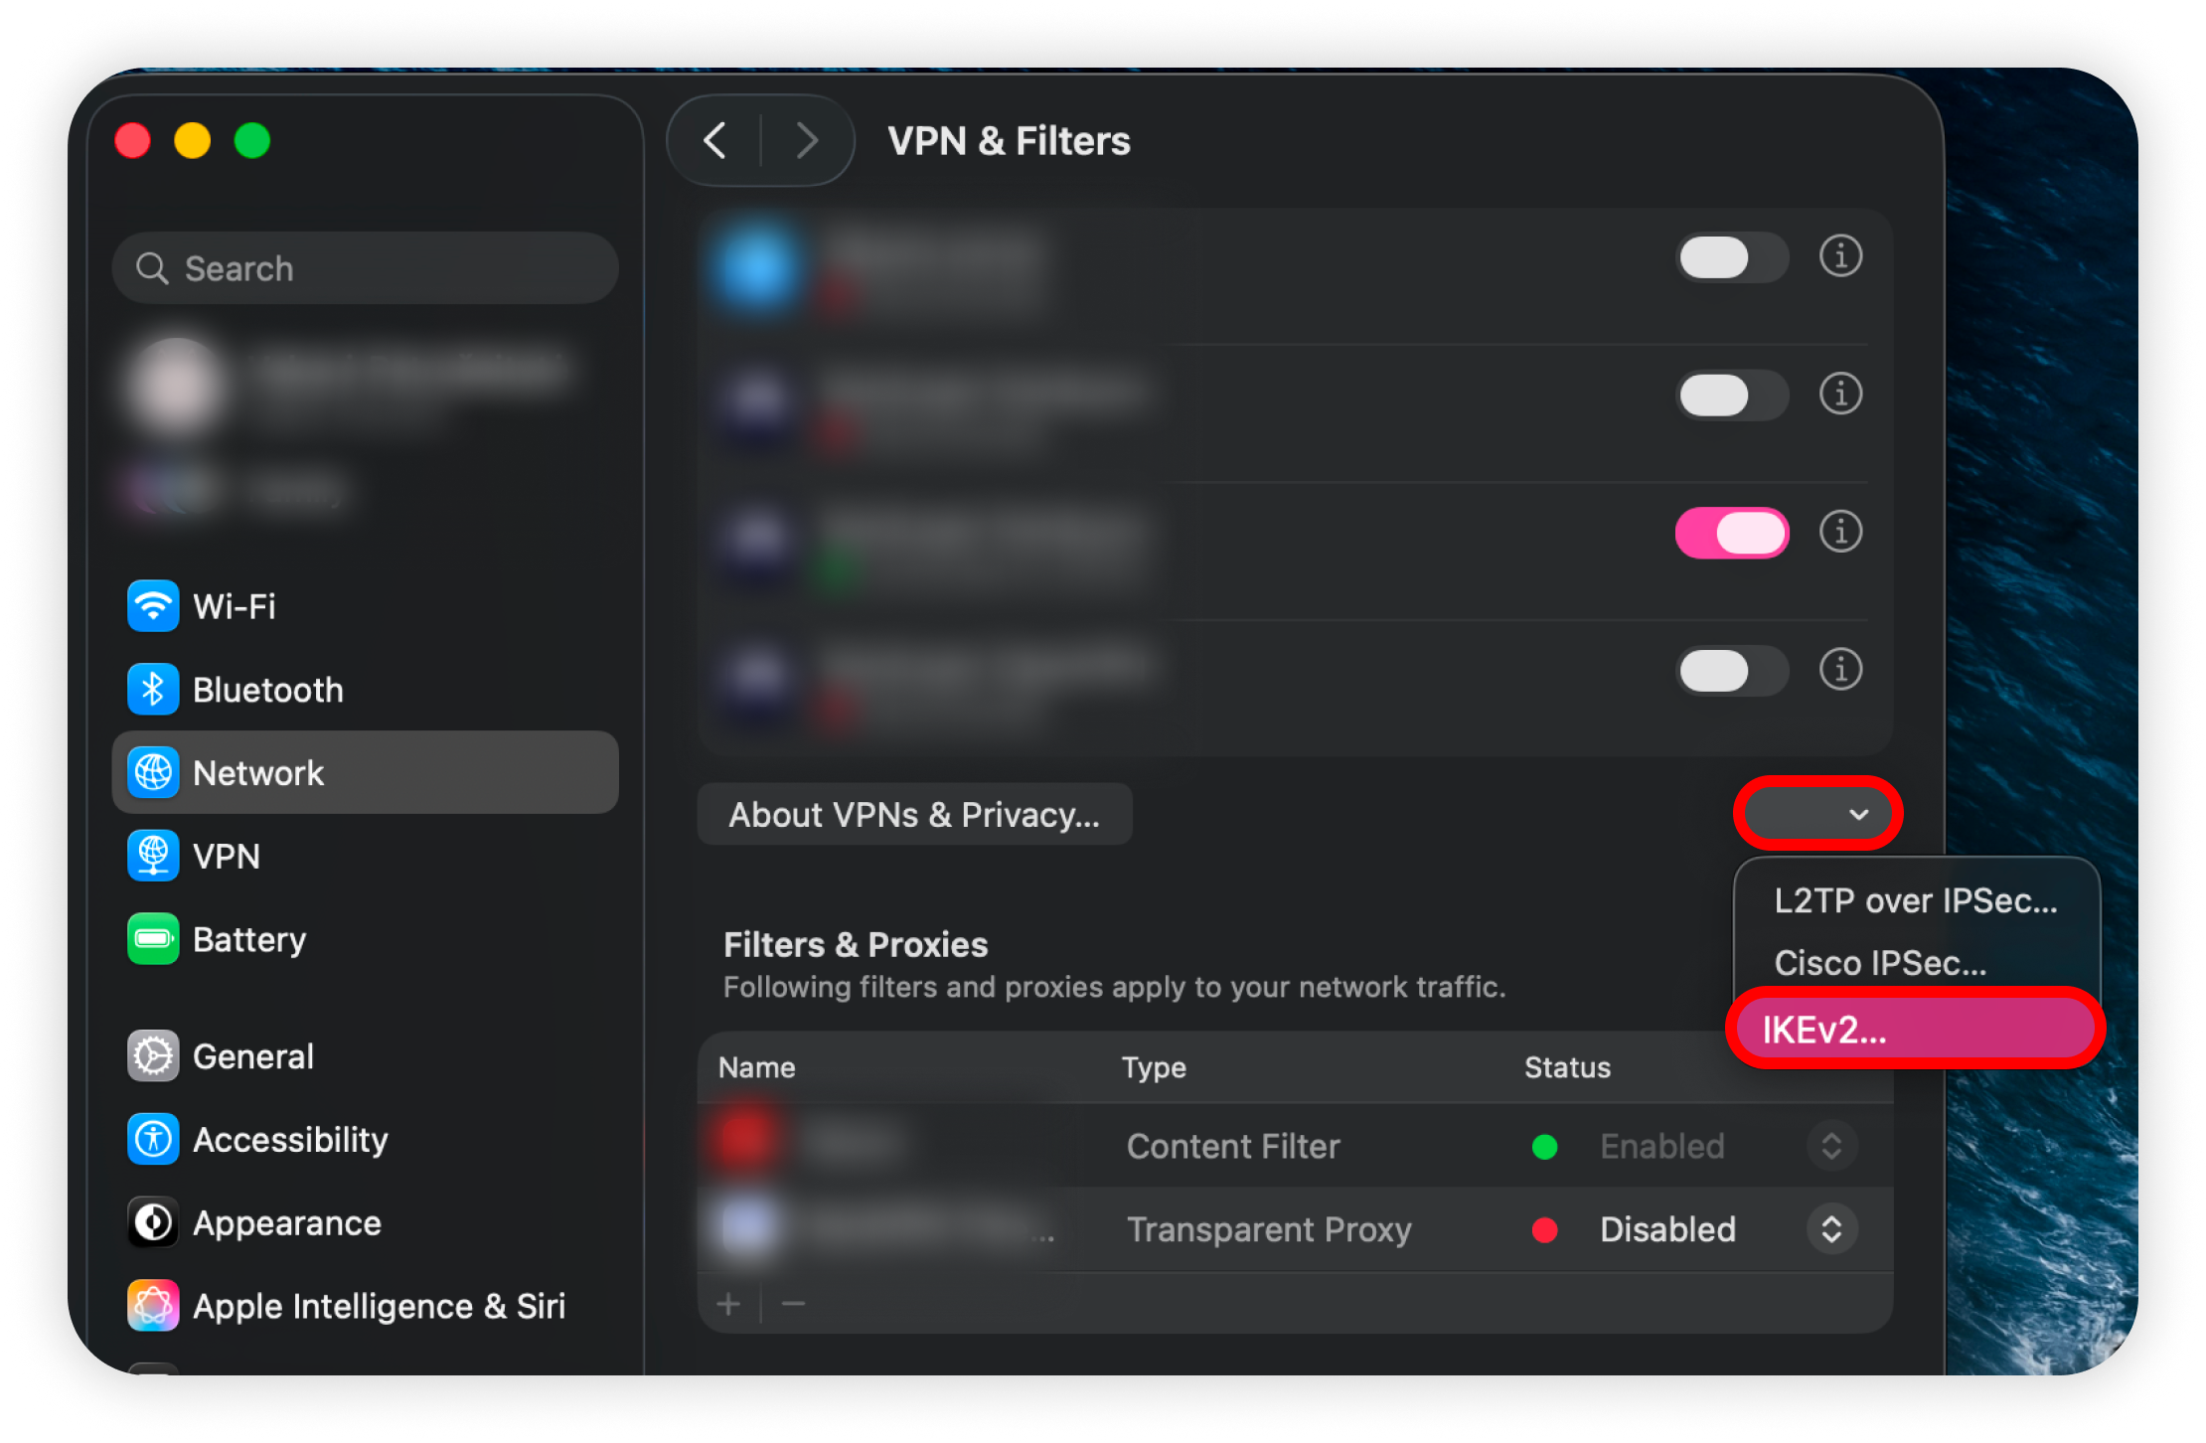The image size is (2206, 1443).
Task: Open the Accessibility icon in sidebar
Action: click(153, 1140)
